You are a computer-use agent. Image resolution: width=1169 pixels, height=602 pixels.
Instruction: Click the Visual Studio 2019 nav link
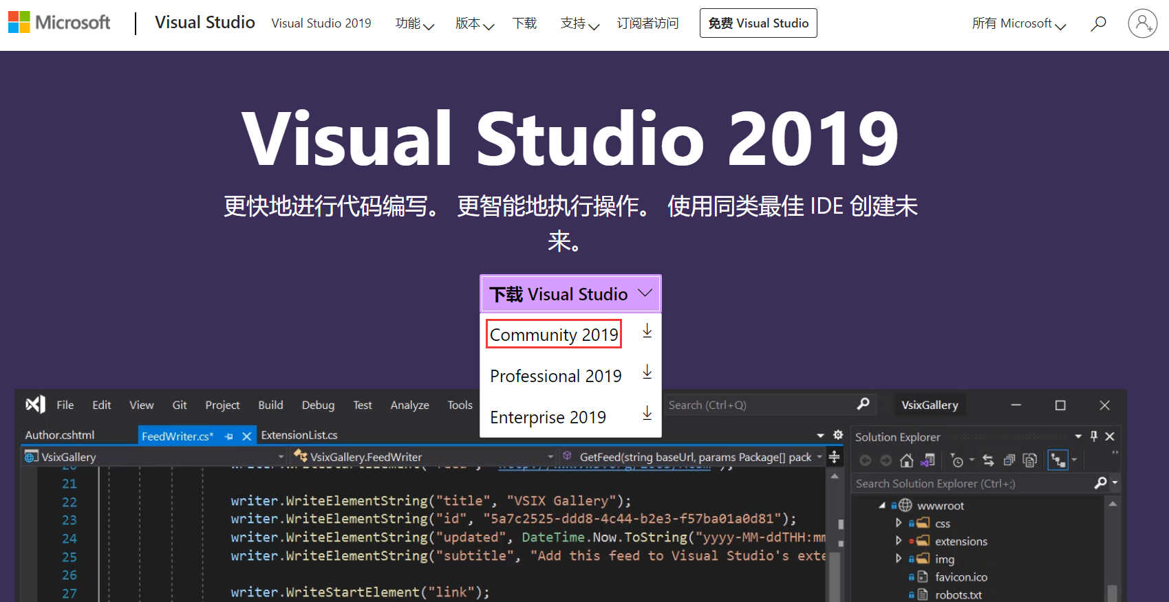pos(321,23)
